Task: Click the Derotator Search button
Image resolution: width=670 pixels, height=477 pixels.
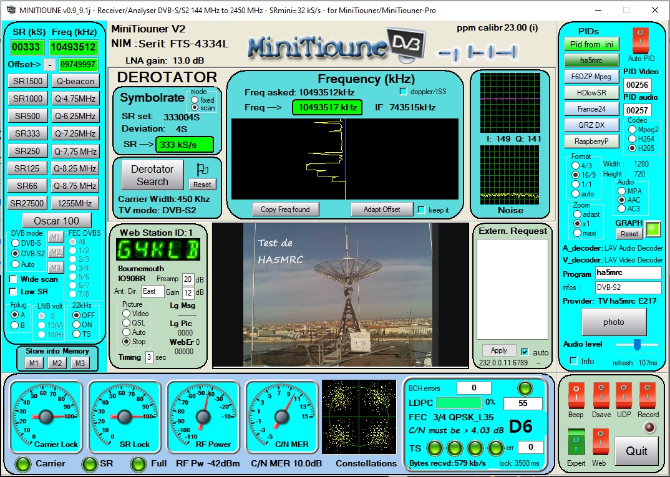Action: pyautogui.click(x=152, y=175)
